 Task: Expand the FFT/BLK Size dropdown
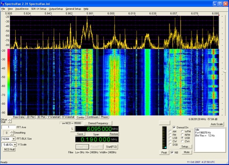14,139
